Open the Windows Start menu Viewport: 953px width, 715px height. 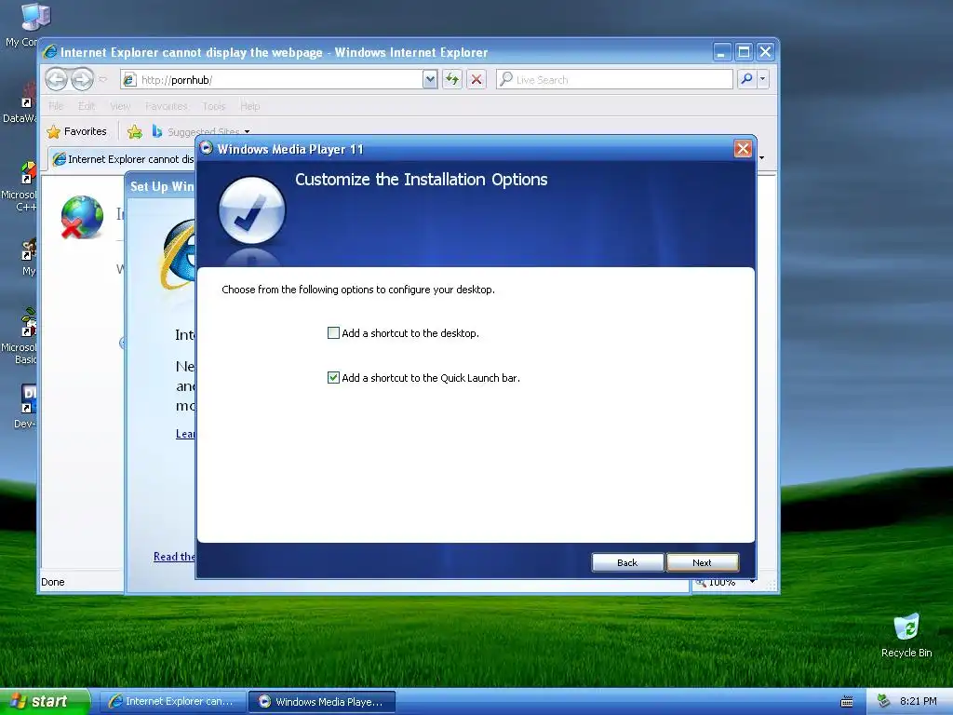[45, 701]
